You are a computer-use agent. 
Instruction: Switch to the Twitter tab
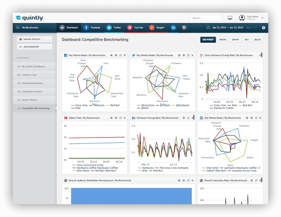pos(114,27)
